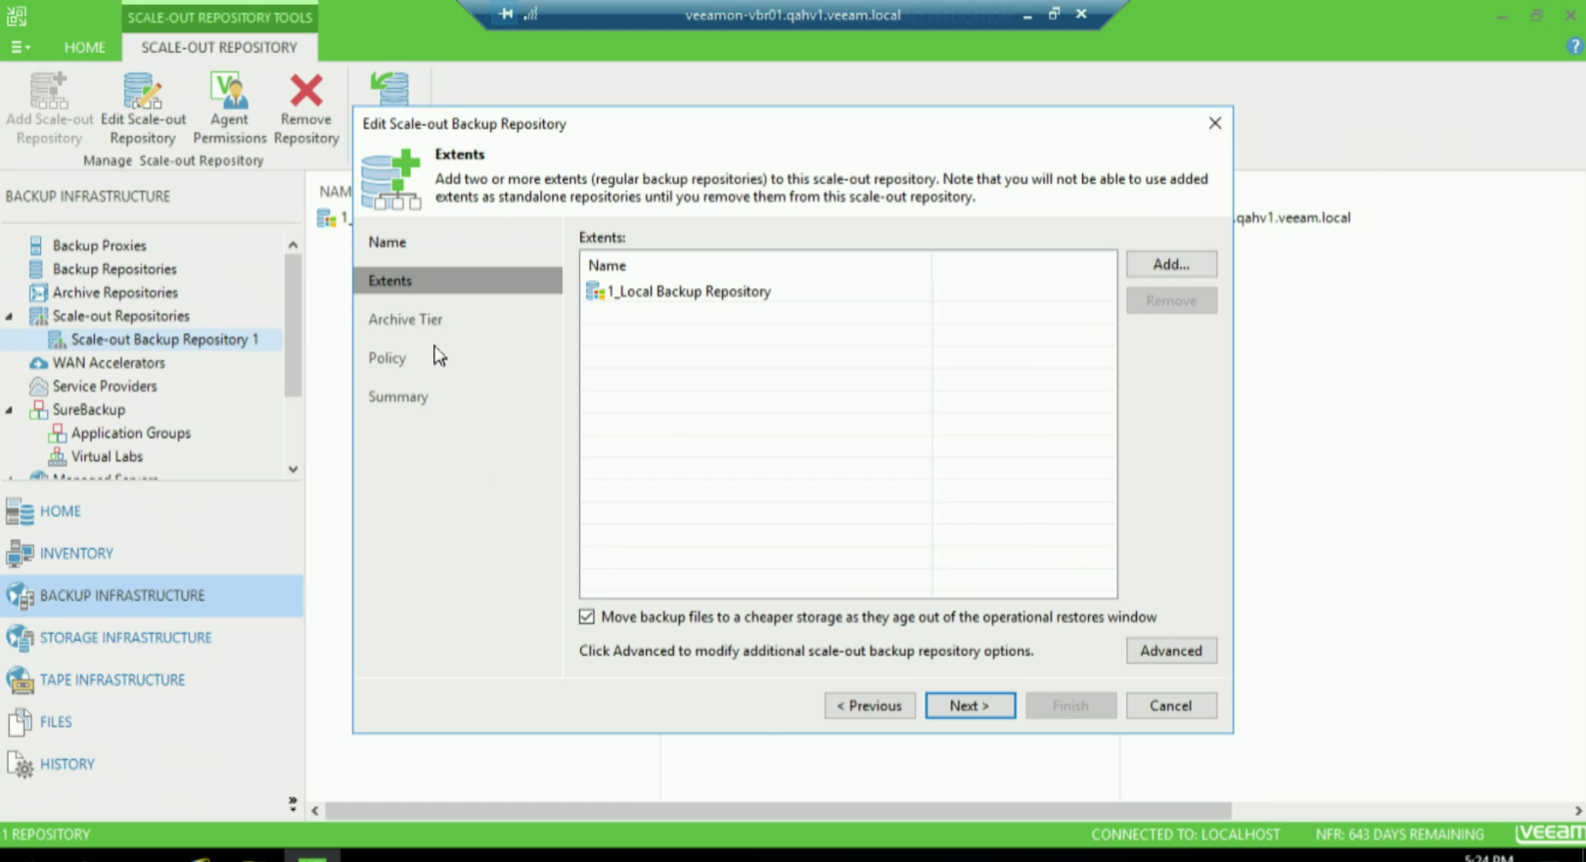1586x862 pixels.
Task: Select Scale-out Backup Repository 1 in tree
Action: [164, 340]
